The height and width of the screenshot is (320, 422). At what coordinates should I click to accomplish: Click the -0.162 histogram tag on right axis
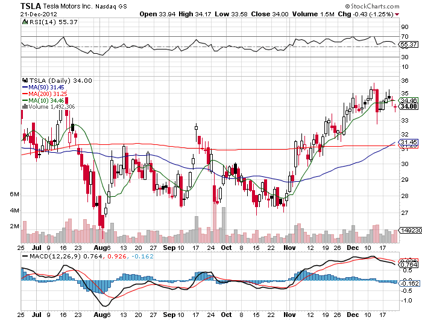tap(409, 283)
